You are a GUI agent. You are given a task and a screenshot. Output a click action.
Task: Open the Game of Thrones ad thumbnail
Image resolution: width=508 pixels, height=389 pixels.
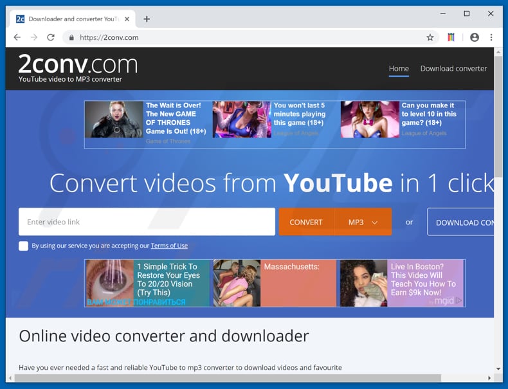[x=114, y=120]
